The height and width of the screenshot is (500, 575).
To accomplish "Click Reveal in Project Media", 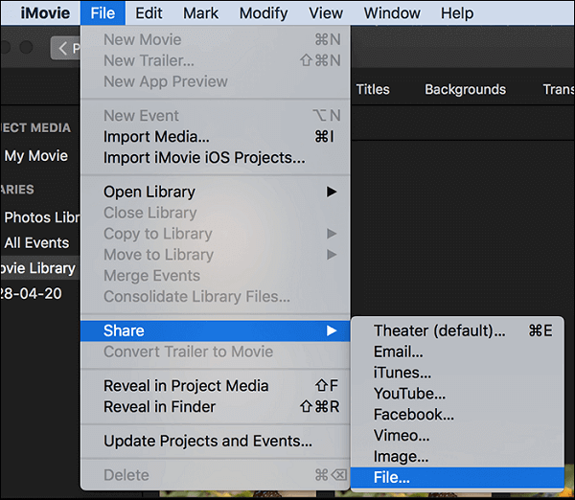I will pos(186,386).
